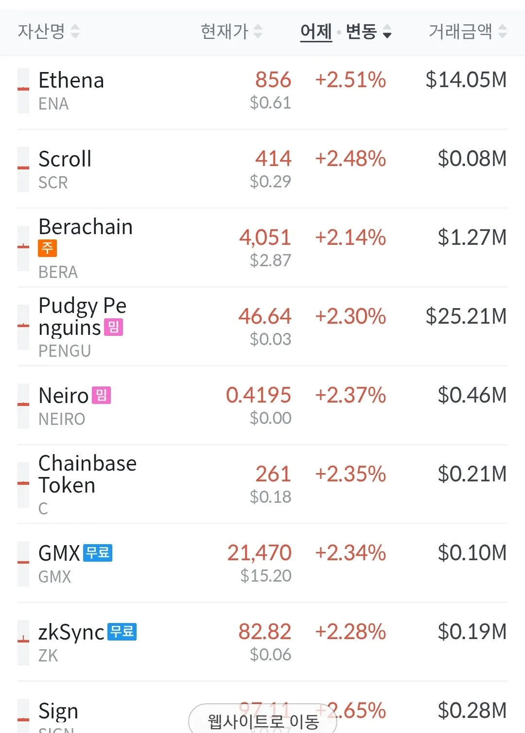Click GMX's blue 무료 badge
The image size is (525, 733).
click(x=98, y=553)
